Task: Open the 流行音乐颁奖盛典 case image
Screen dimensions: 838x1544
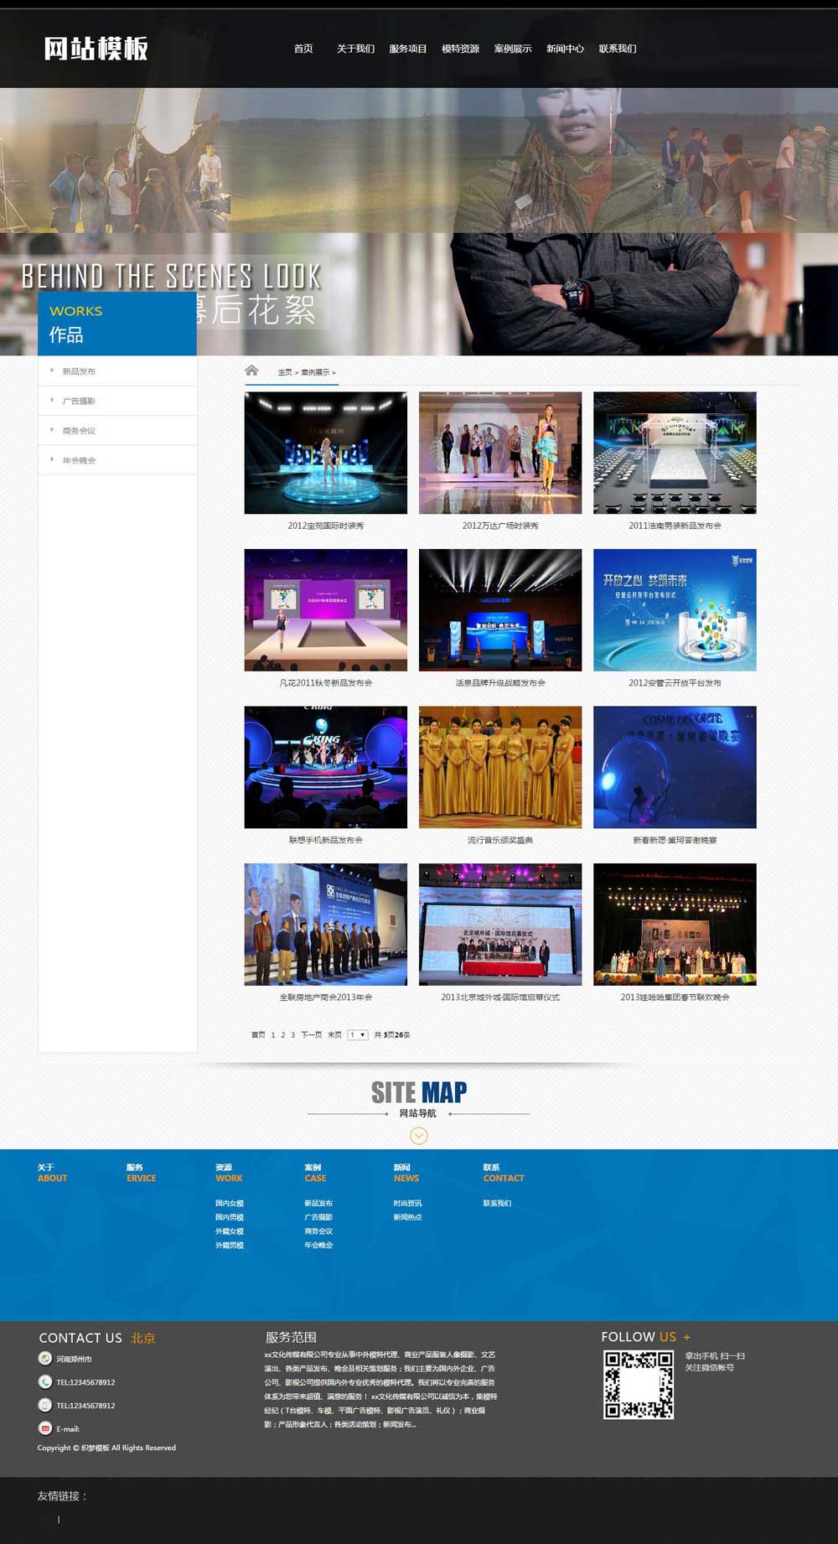Action: click(x=500, y=767)
